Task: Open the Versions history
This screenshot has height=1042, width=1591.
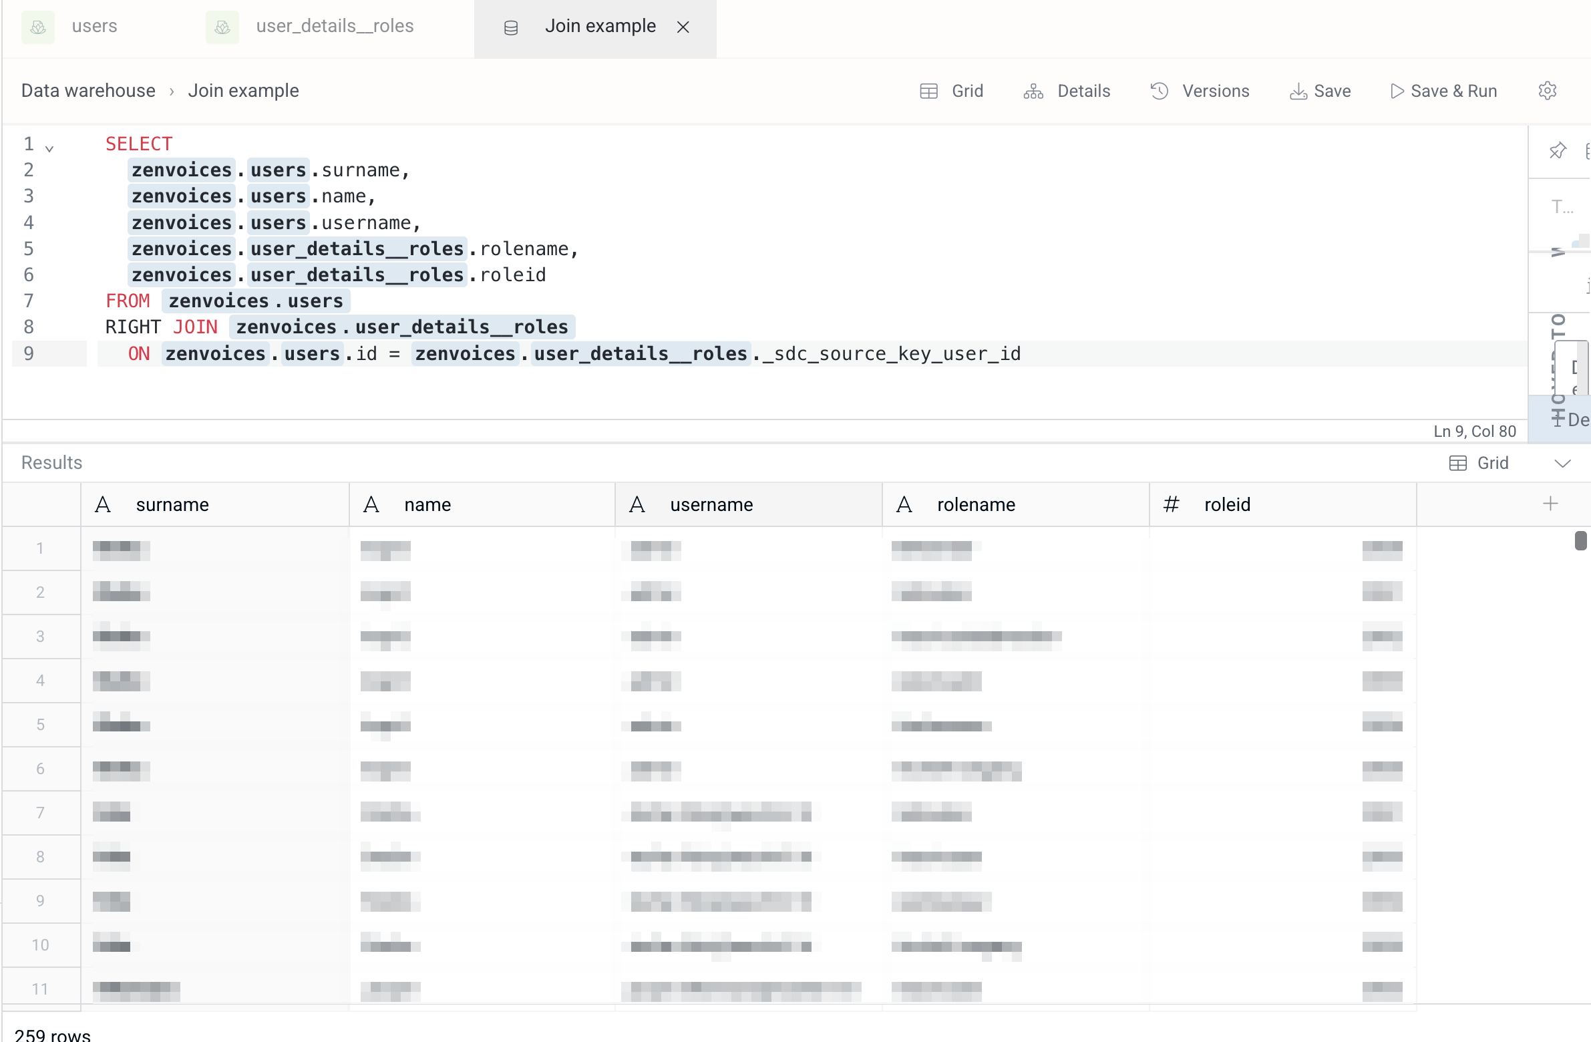Action: pyautogui.click(x=1200, y=92)
